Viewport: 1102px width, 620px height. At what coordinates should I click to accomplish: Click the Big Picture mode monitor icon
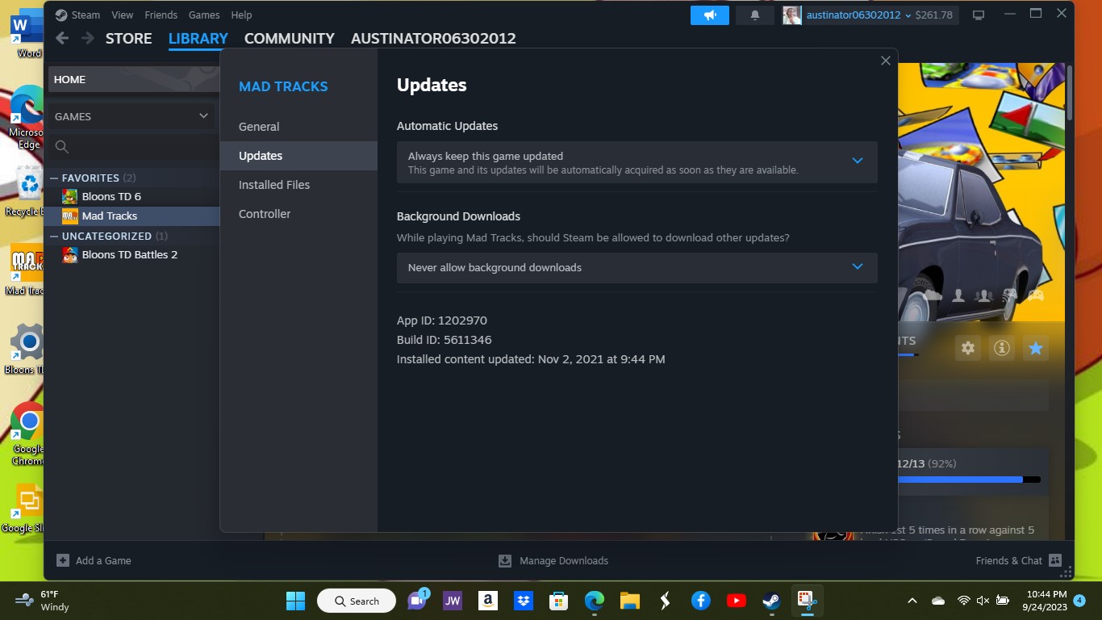[x=979, y=15]
